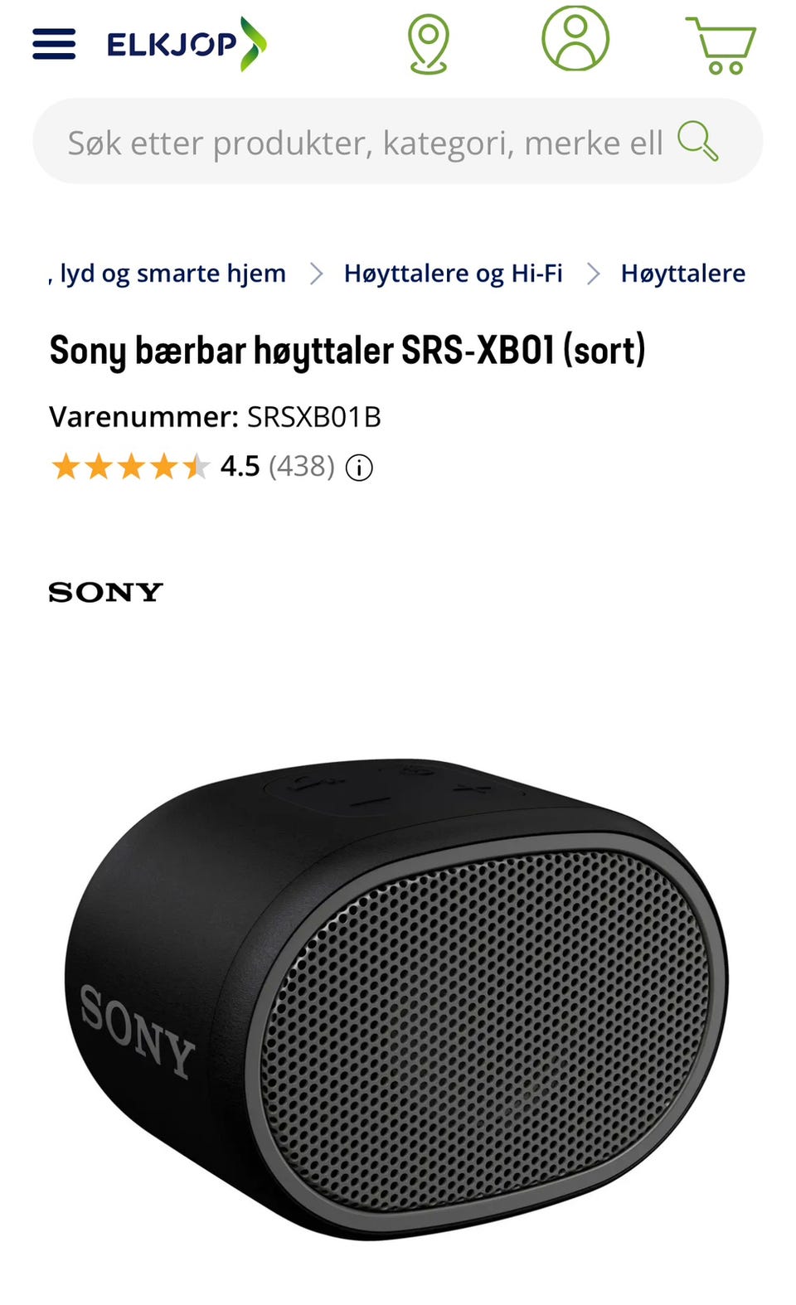Go to 'lyd og smarte hjem' breadcrumb
The width and height of the screenshot is (796, 1305).
(167, 274)
